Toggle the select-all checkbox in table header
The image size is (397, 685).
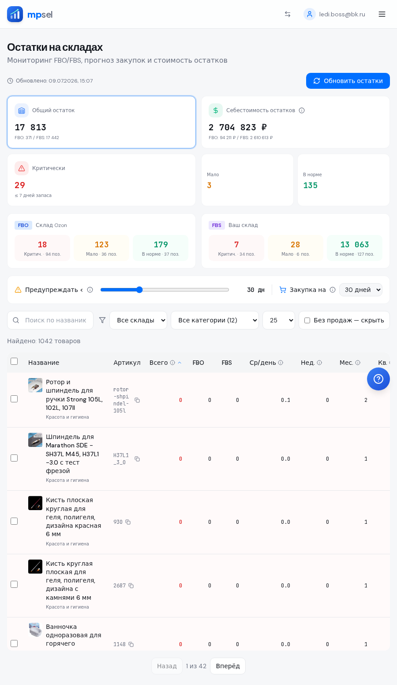(x=14, y=361)
